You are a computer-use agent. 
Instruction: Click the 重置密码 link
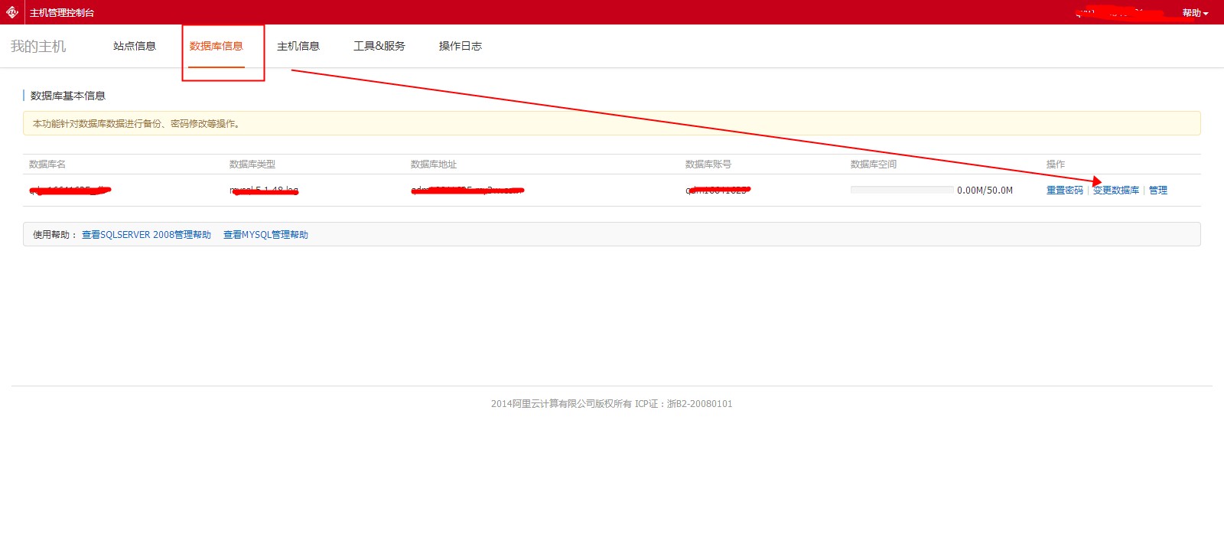[x=1064, y=191]
